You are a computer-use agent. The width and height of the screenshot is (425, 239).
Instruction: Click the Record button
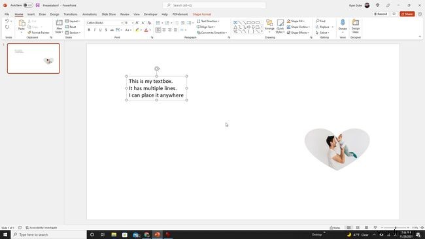point(381,14)
